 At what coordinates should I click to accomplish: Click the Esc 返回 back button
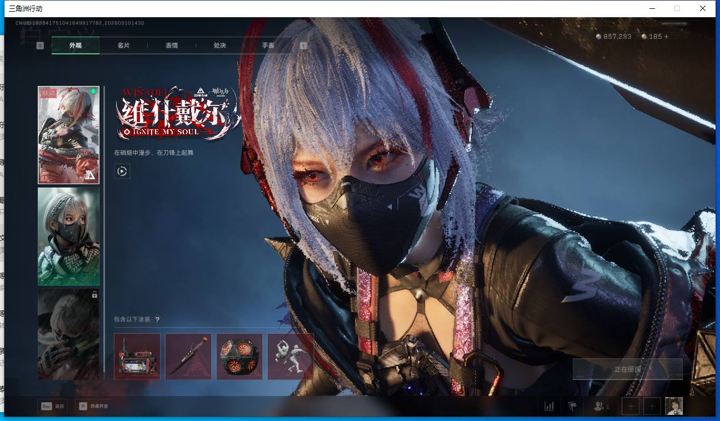52,406
